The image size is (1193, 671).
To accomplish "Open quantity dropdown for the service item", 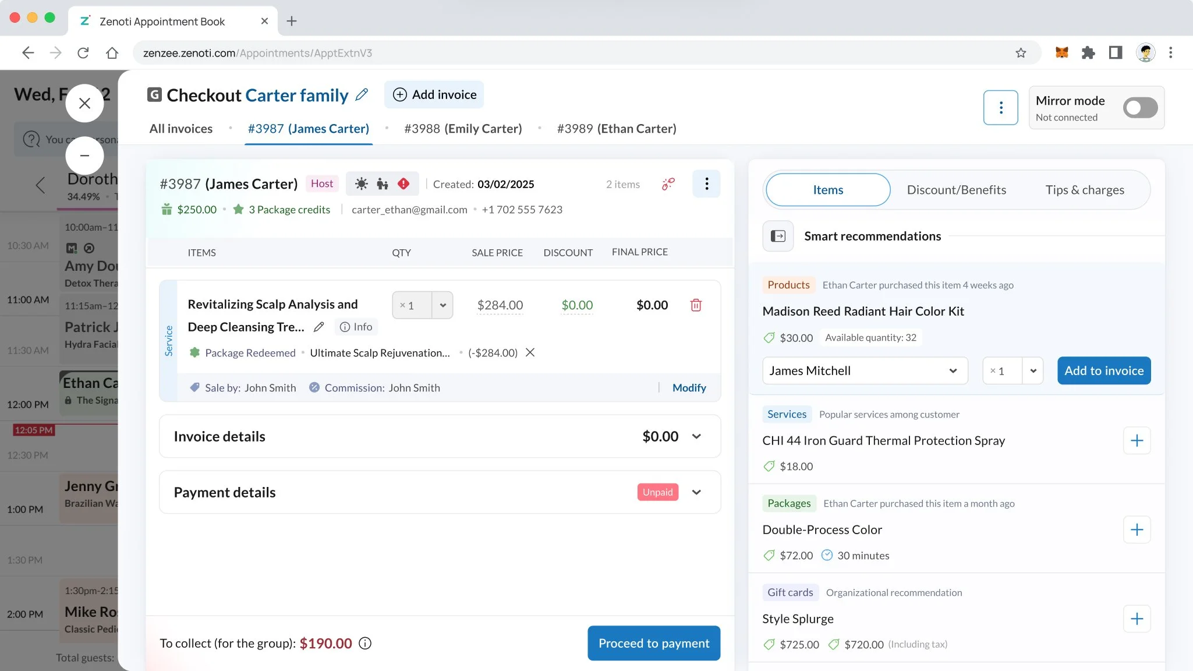I will (442, 305).
